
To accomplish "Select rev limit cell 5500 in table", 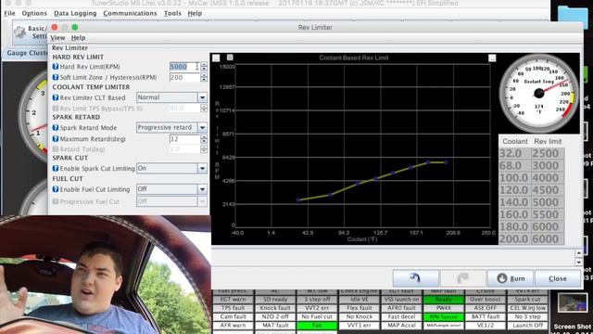I will pos(548,214).
